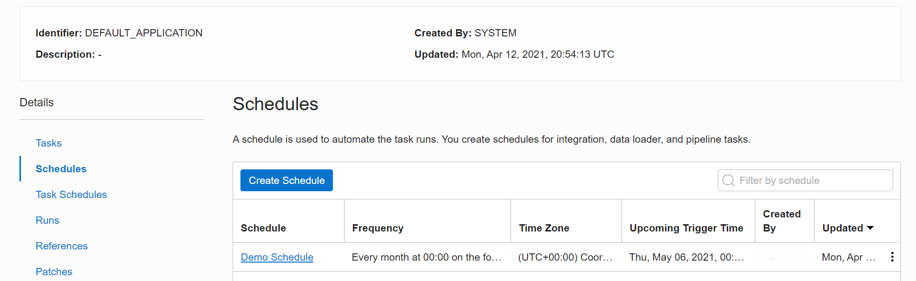Screen dimensions: 916x281
Task: Open the Demo Schedule row actions menu
Action: tap(892, 257)
